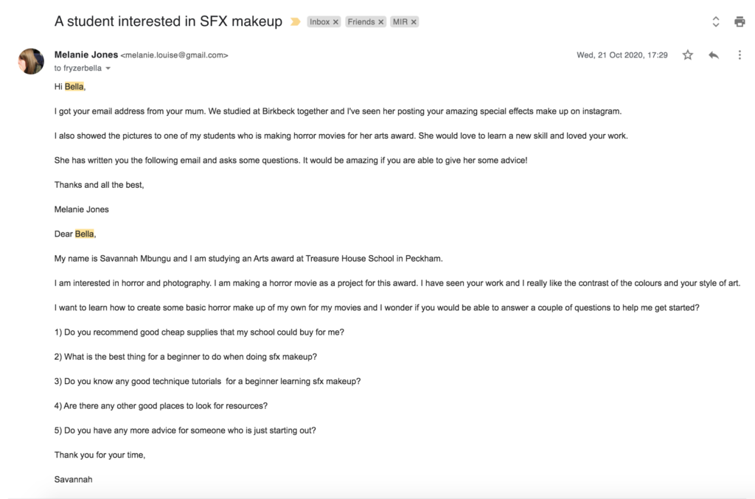Click the MIR label tag

(x=400, y=22)
